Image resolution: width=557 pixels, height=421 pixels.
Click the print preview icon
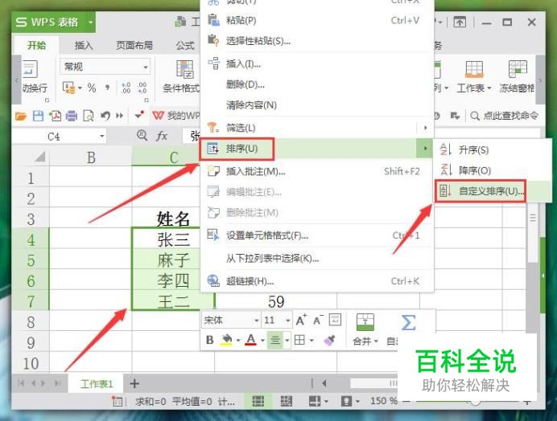(x=88, y=116)
